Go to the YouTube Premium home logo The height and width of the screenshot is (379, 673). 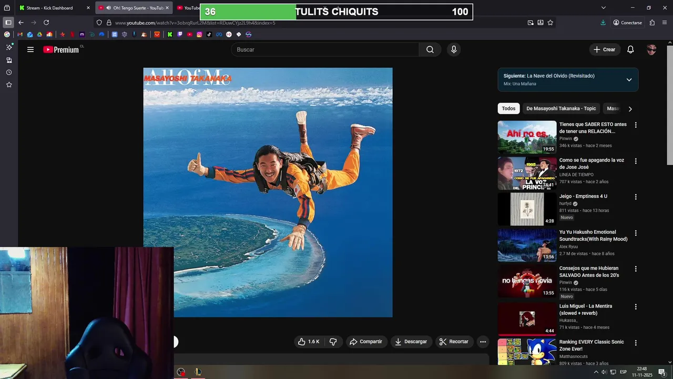click(61, 49)
